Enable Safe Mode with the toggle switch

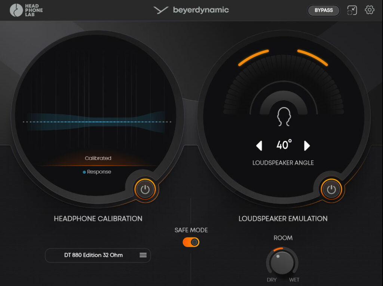click(x=191, y=242)
